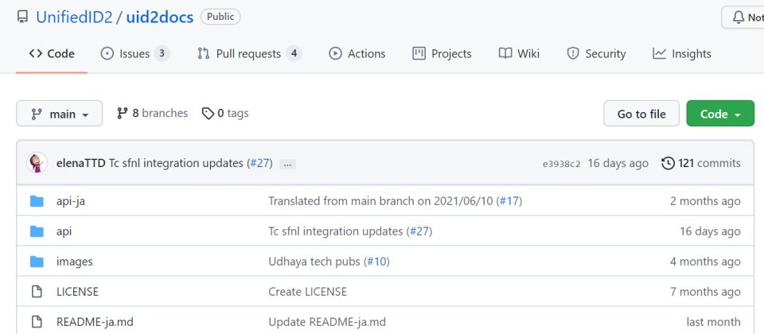The height and width of the screenshot is (334, 764).
Task: Open the Translated from main branch commit message
Action: (x=381, y=201)
